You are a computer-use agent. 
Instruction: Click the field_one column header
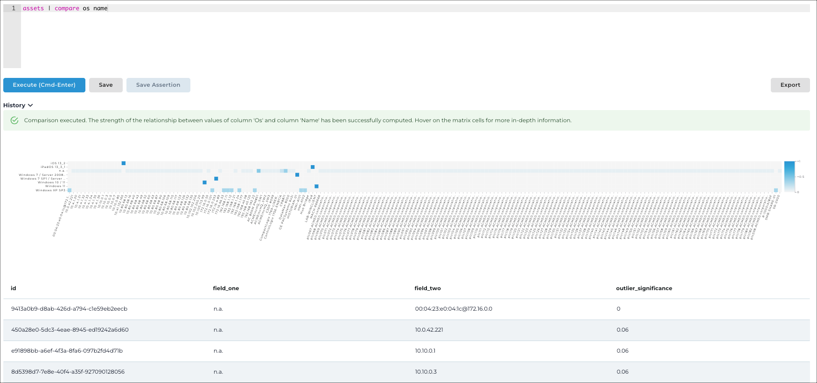click(226, 288)
